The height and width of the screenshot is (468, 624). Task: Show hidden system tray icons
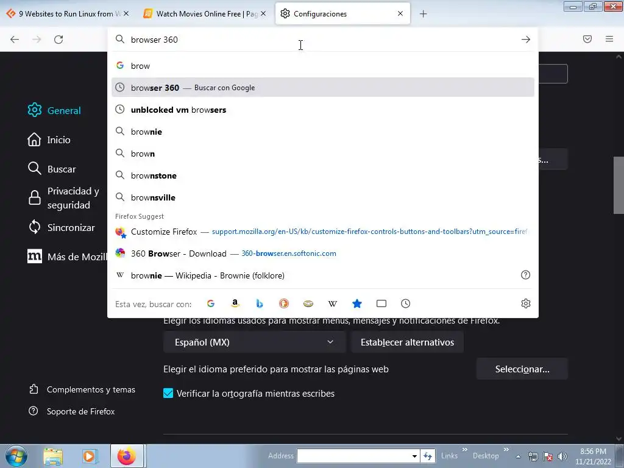[x=518, y=456]
